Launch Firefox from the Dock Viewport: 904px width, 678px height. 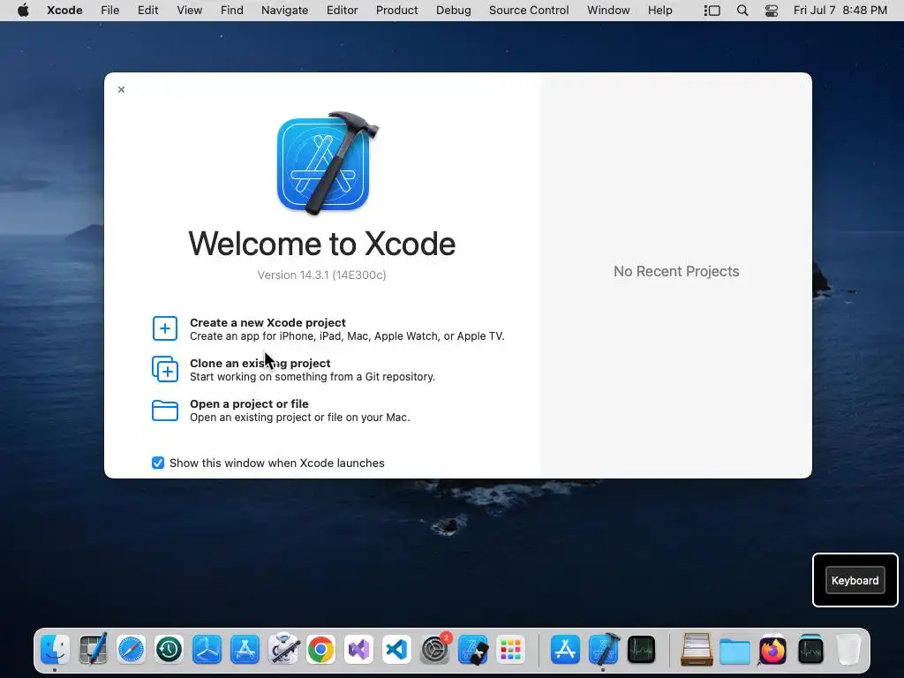point(772,650)
